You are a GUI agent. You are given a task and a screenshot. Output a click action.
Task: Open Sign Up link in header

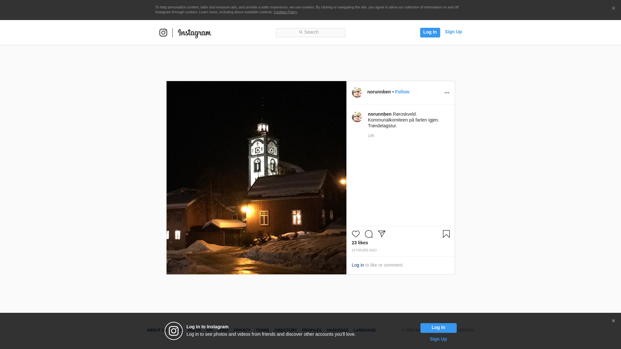[x=453, y=32]
